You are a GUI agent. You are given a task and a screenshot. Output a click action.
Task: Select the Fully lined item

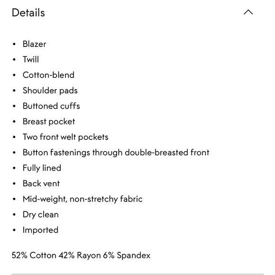coord(42,168)
